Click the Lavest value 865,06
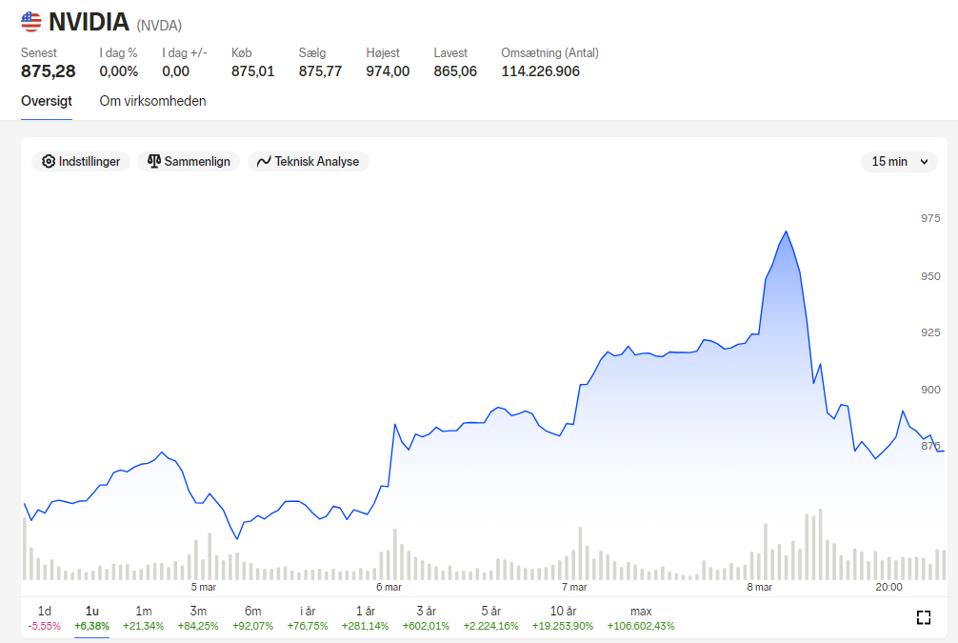 [455, 71]
